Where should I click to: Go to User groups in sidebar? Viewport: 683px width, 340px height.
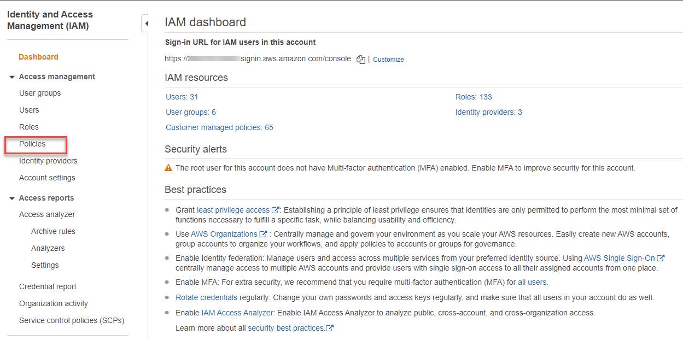[x=40, y=93]
